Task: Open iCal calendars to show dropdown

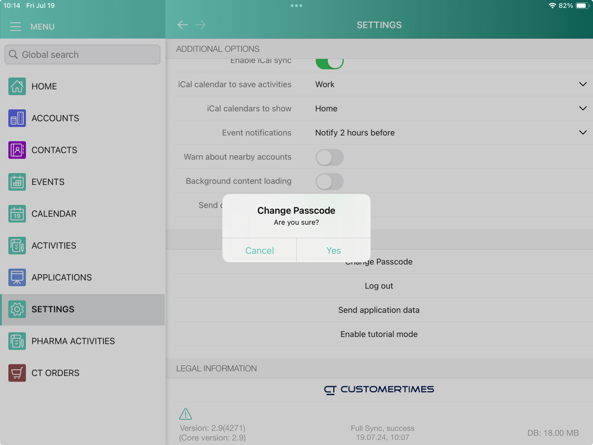Action: (x=583, y=109)
